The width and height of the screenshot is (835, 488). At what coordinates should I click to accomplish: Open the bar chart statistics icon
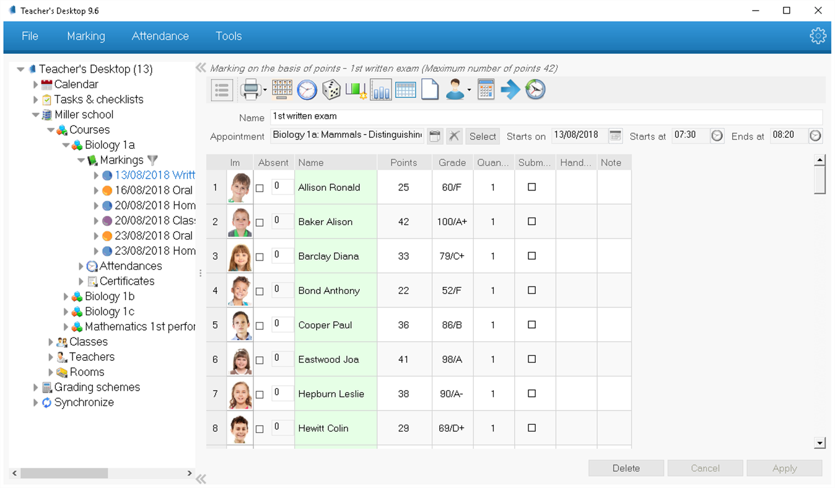point(380,89)
